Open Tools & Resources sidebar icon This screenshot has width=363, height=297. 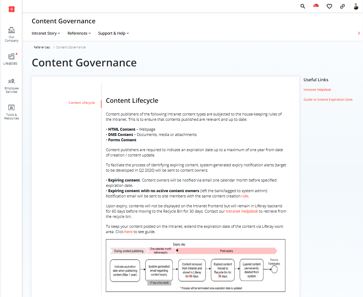[12, 112]
